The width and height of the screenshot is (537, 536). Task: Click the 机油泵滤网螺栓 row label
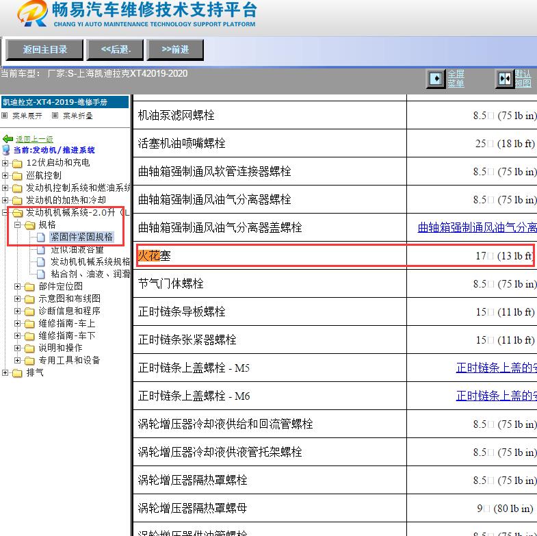coord(176,115)
